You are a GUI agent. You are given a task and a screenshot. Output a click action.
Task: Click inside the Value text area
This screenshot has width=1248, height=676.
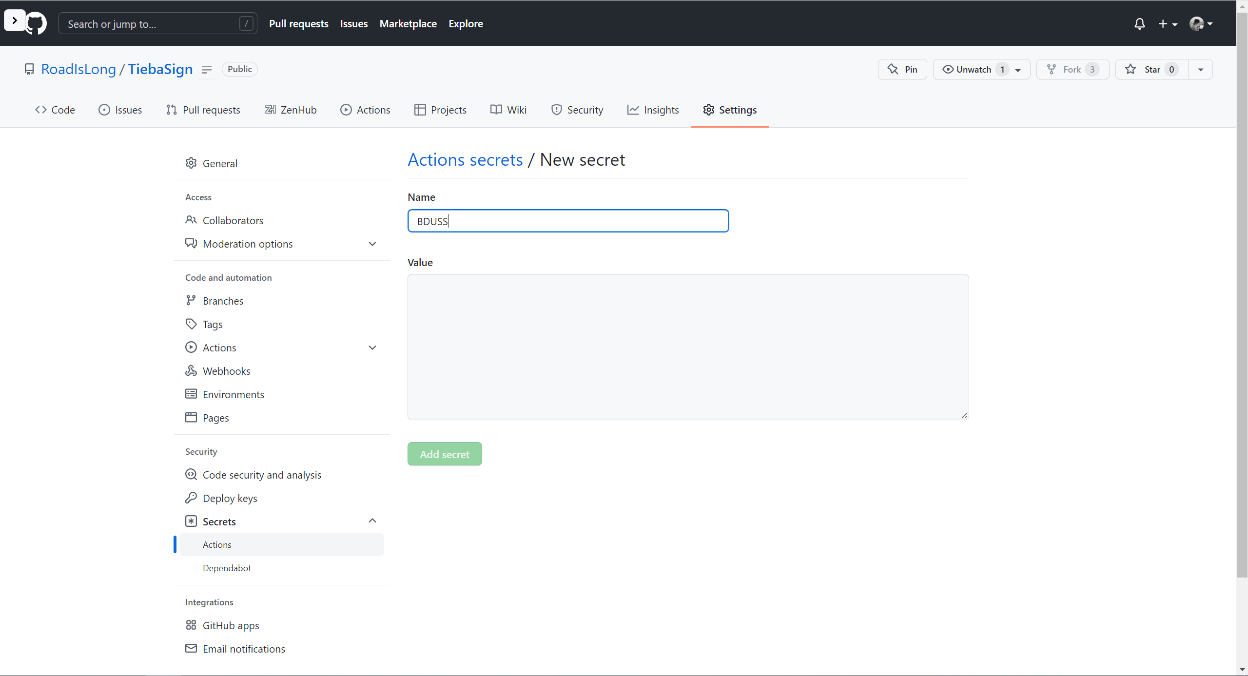tap(688, 347)
